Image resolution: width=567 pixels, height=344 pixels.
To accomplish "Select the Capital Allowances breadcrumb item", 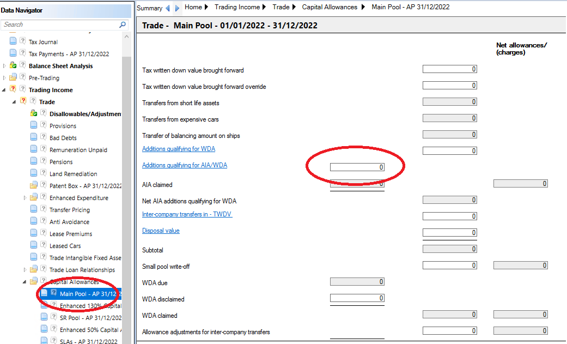I will [x=330, y=7].
